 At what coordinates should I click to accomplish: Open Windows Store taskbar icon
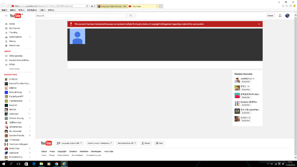coord(26,164)
